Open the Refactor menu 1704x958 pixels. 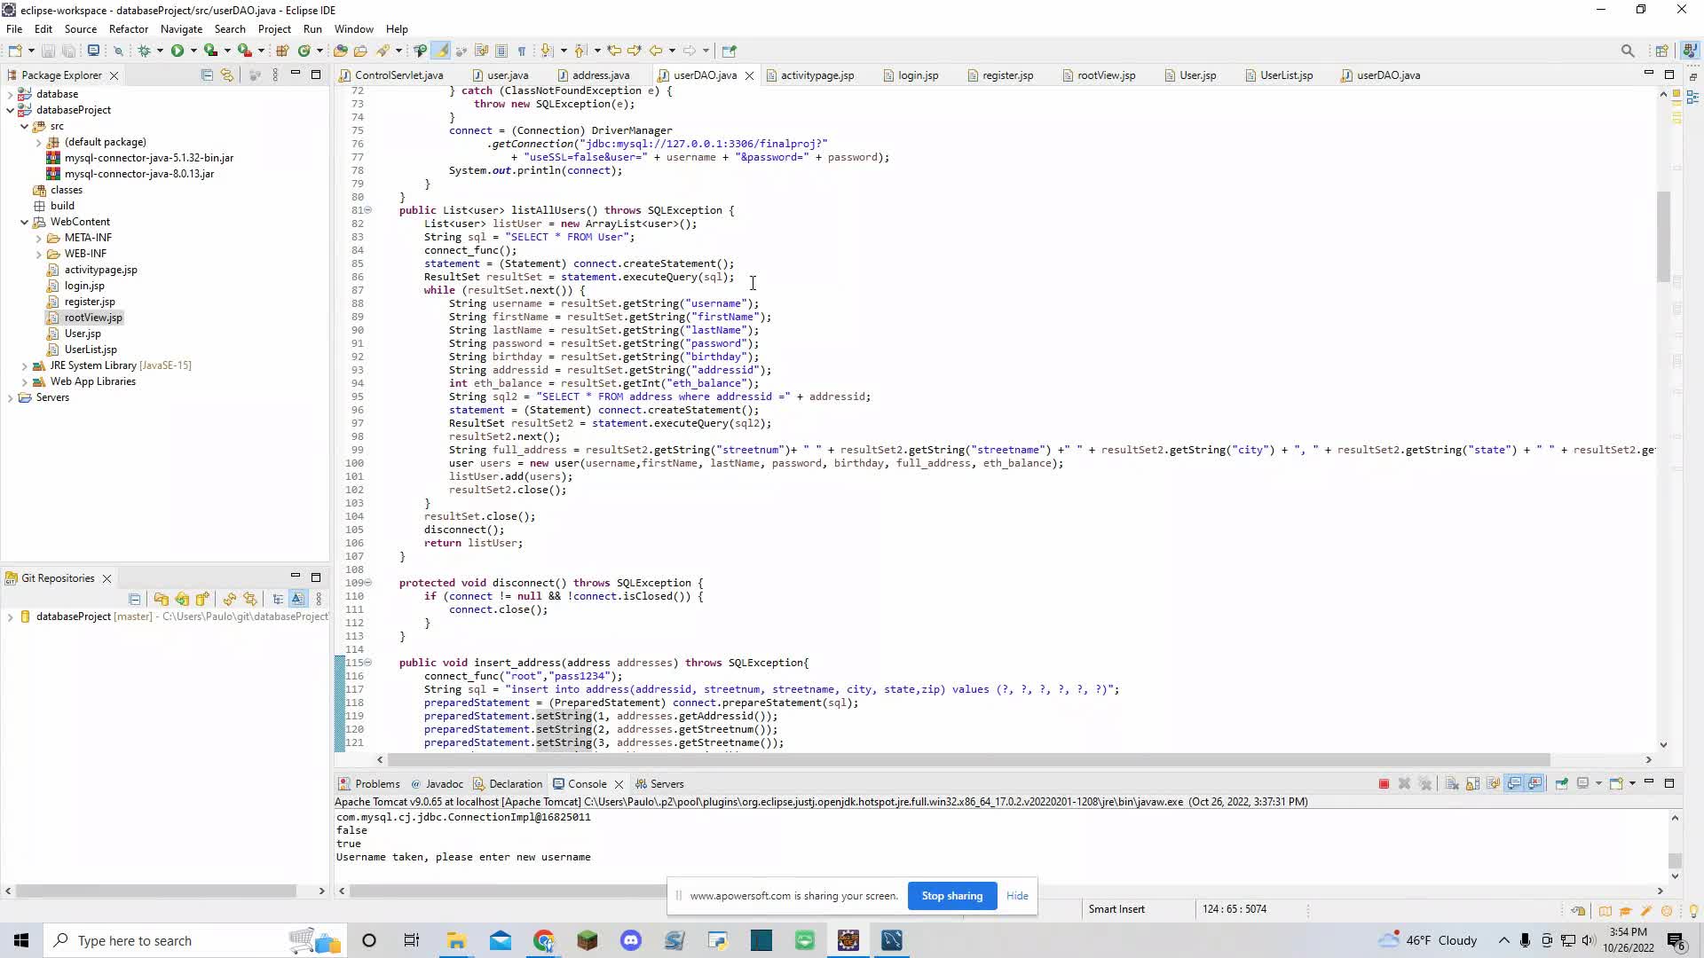(128, 28)
